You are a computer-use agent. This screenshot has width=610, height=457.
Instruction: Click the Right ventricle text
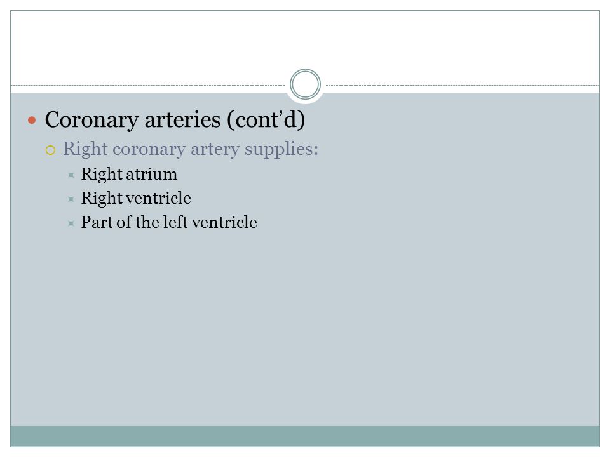click(x=136, y=198)
